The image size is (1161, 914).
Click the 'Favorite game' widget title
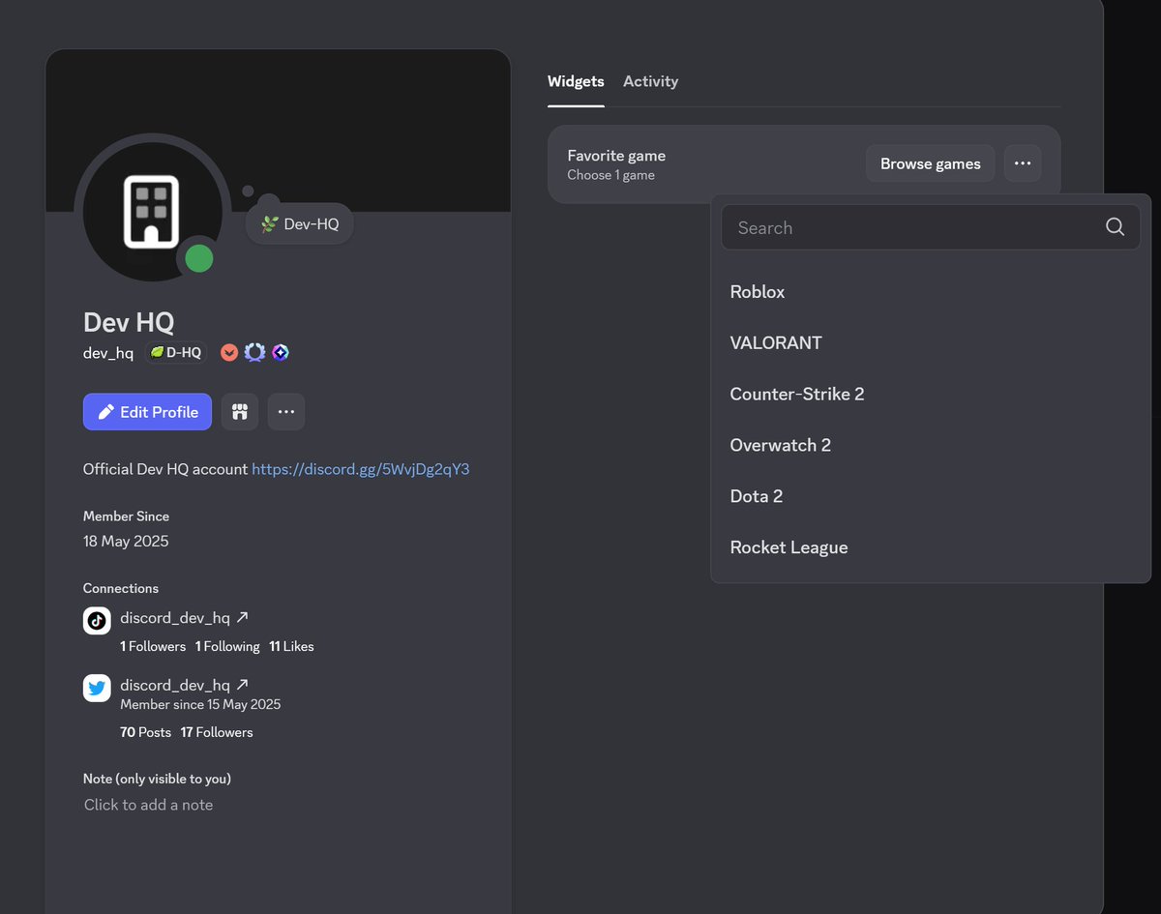click(x=616, y=156)
